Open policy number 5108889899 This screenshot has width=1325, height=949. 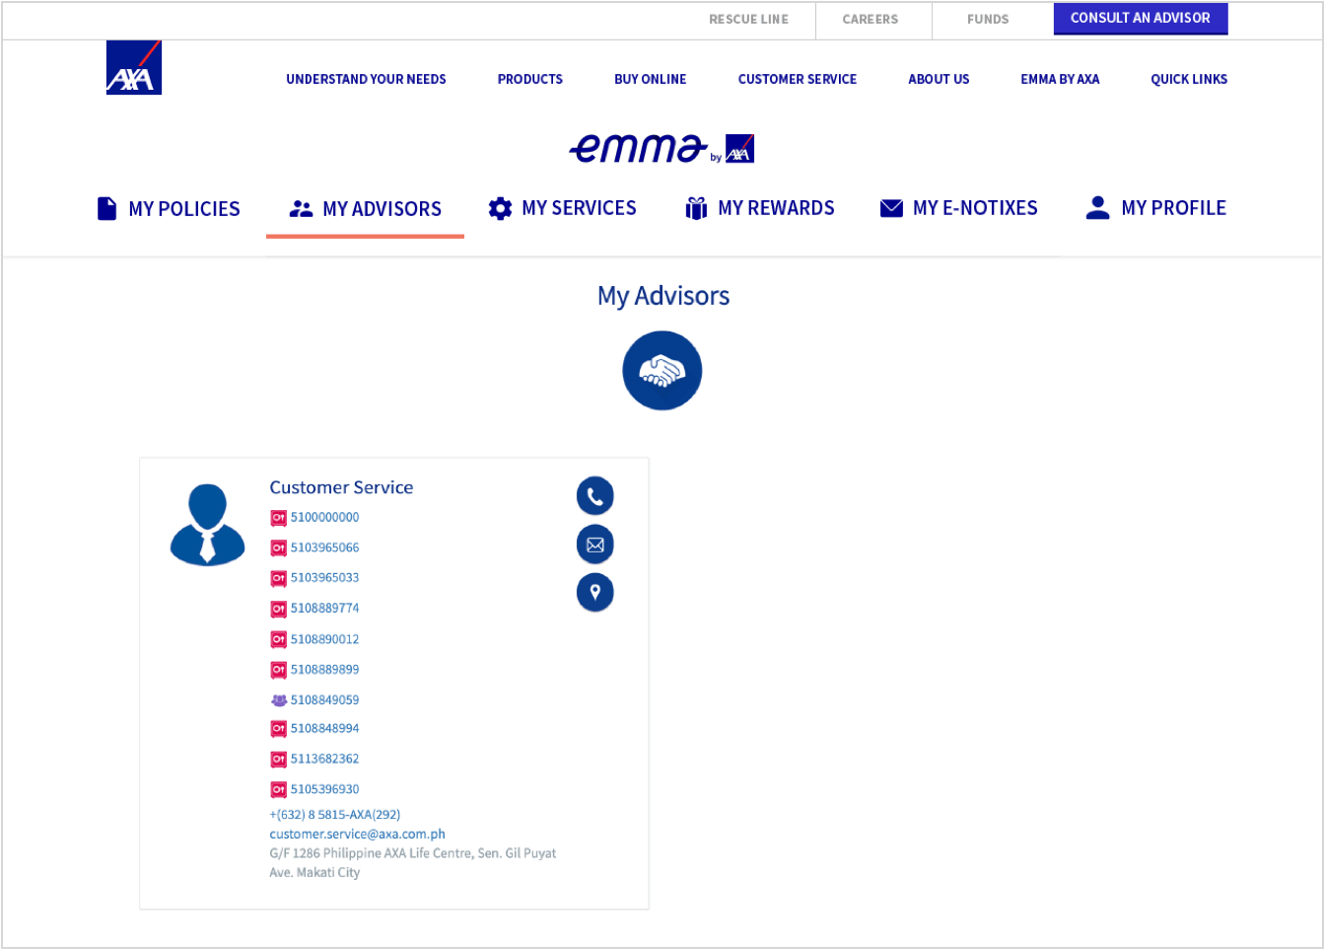click(x=324, y=669)
